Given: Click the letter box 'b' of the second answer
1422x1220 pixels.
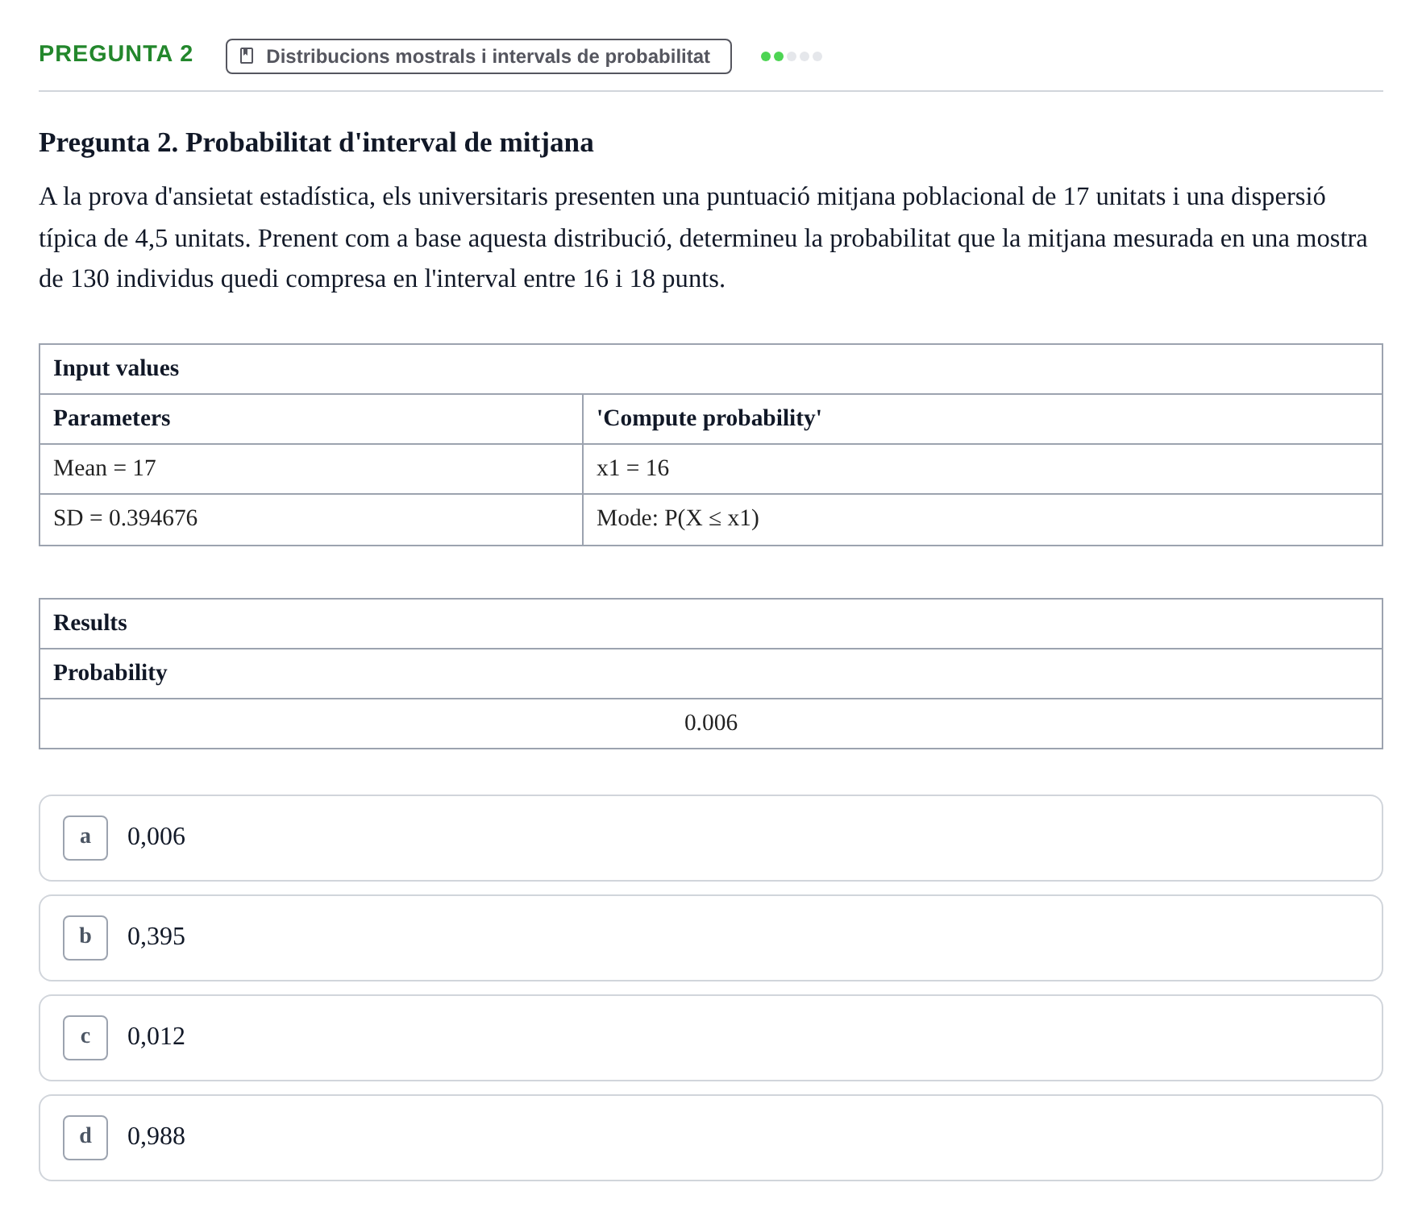Looking at the screenshot, I should (85, 938).
